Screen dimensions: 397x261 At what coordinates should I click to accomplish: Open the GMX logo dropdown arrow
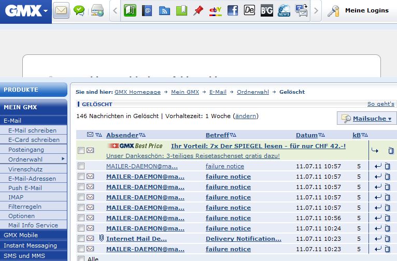[x=46, y=10]
